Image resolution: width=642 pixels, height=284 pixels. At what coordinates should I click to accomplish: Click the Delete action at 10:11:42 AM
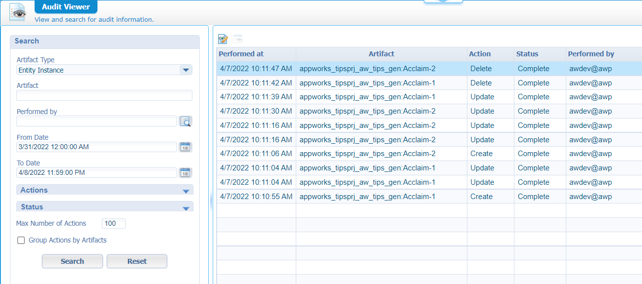coord(481,83)
